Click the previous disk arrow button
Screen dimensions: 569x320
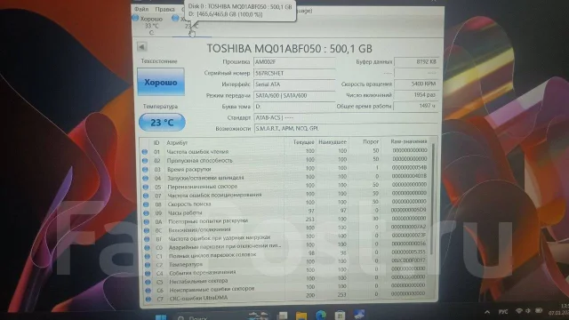pyautogui.click(x=142, y=47)
